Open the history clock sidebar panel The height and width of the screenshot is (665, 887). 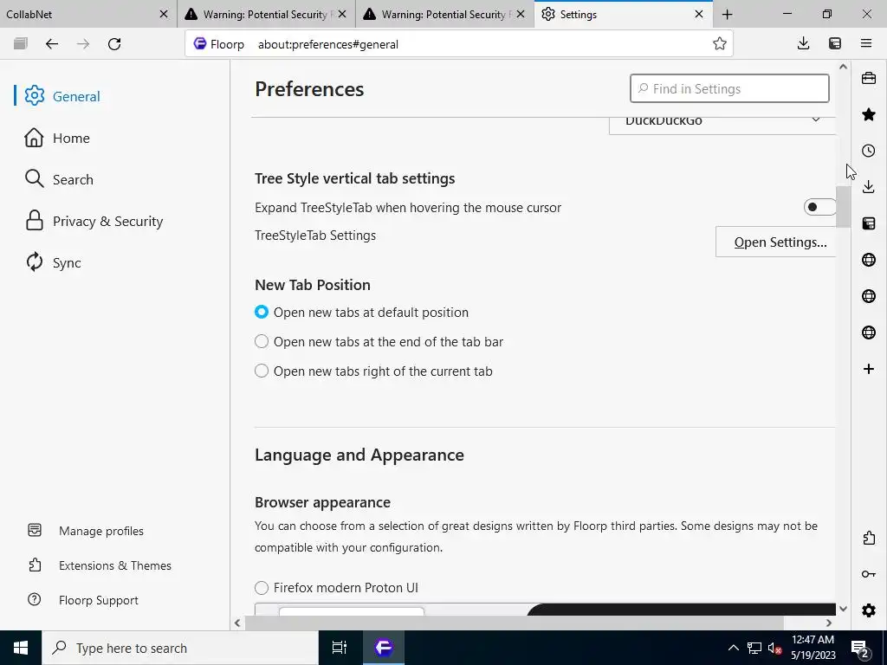(x=869, y=151)
